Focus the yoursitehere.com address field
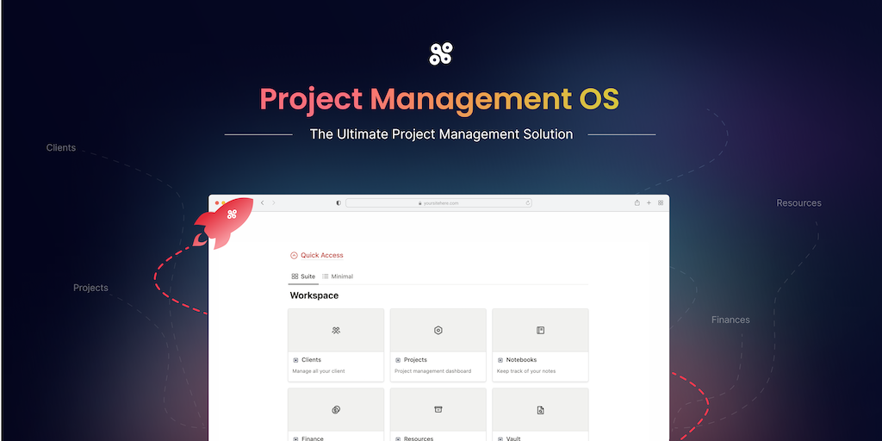The height and width of the screenshot is (441, 882). pos(438,203)
